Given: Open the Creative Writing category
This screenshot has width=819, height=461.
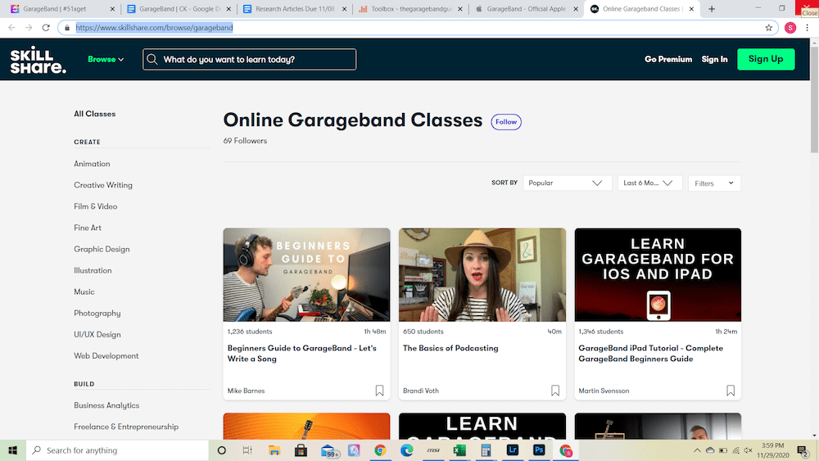Looking at the screenshot, I should [x=103, y=185].
